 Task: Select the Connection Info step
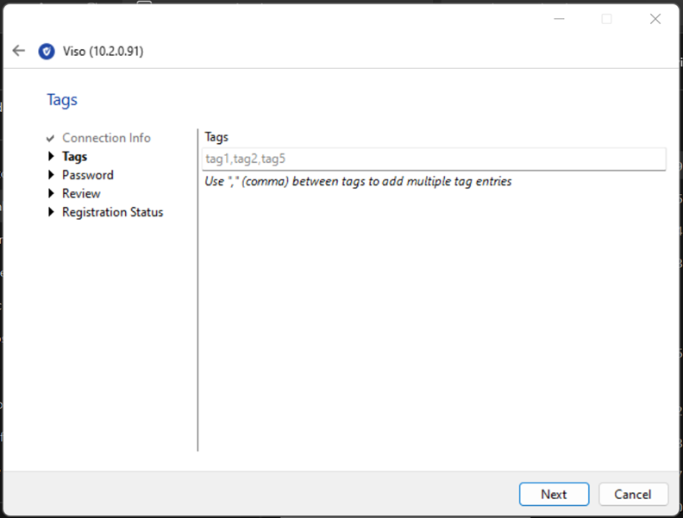[x=106, y=138]
